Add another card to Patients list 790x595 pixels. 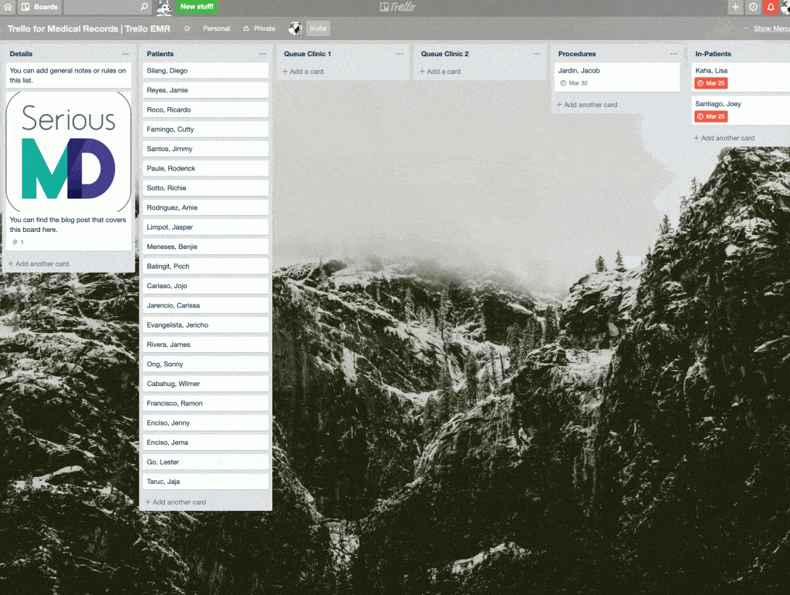[176, 503]
